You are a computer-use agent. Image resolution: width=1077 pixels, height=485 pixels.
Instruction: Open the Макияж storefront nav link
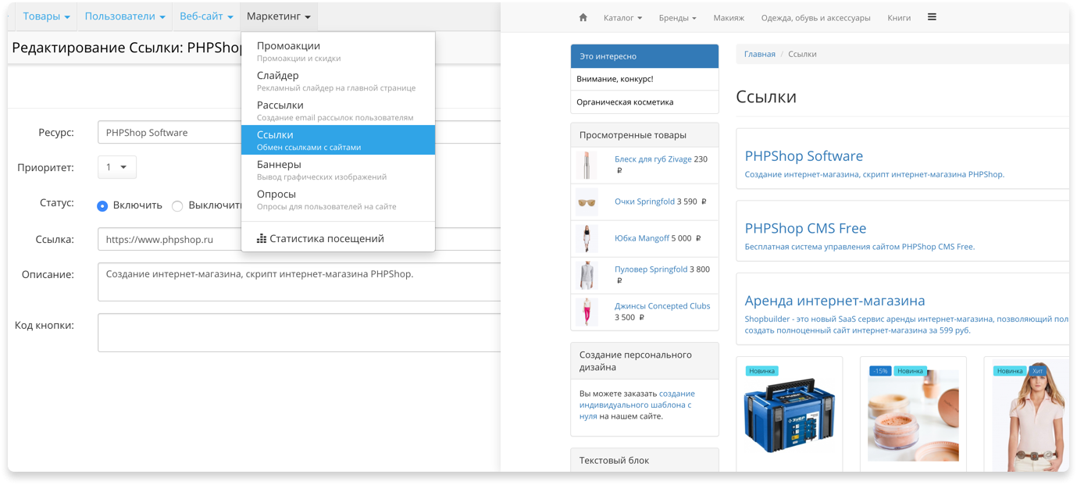tap(729, 17)
